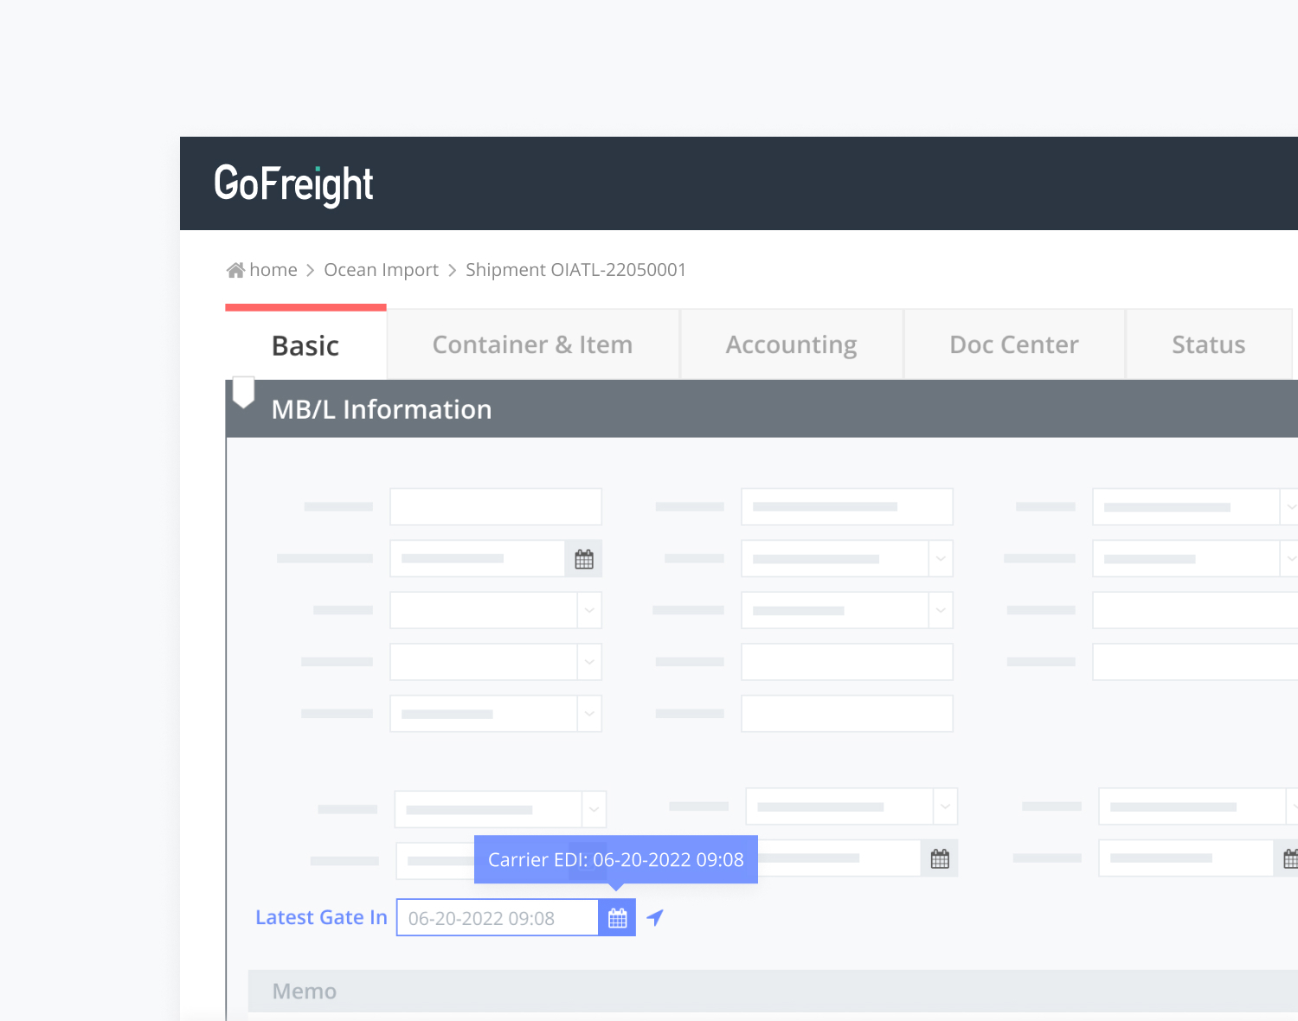Go to the Status tab

pos(1208,345)
